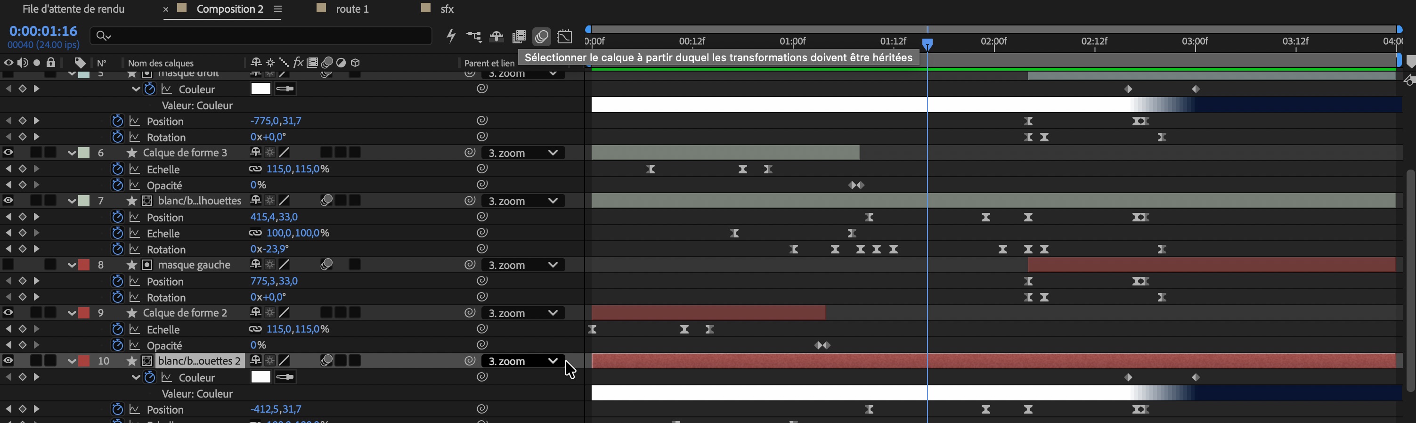Show the masque gauche layer
Image resolution: width=1416 pixels, height=423 pixels.
(x=8, y=265)
